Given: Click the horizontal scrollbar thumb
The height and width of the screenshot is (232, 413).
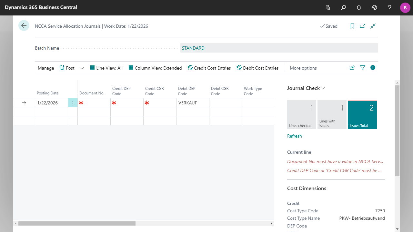Looking at the screenshot, I should 77,223.
